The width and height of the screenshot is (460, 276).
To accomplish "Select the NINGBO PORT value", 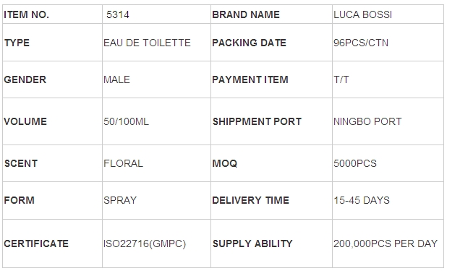I will tap(367, 121).
